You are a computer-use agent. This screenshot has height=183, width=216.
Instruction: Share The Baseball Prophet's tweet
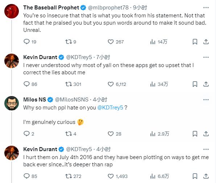(206, 42)
